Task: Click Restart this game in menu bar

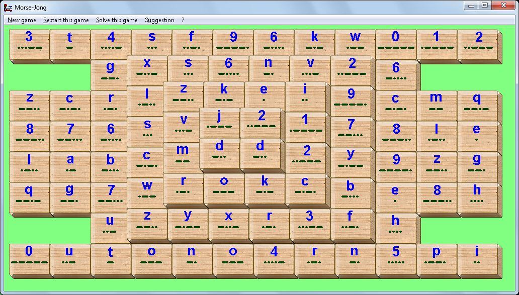Action: click(x=66, y=20)
